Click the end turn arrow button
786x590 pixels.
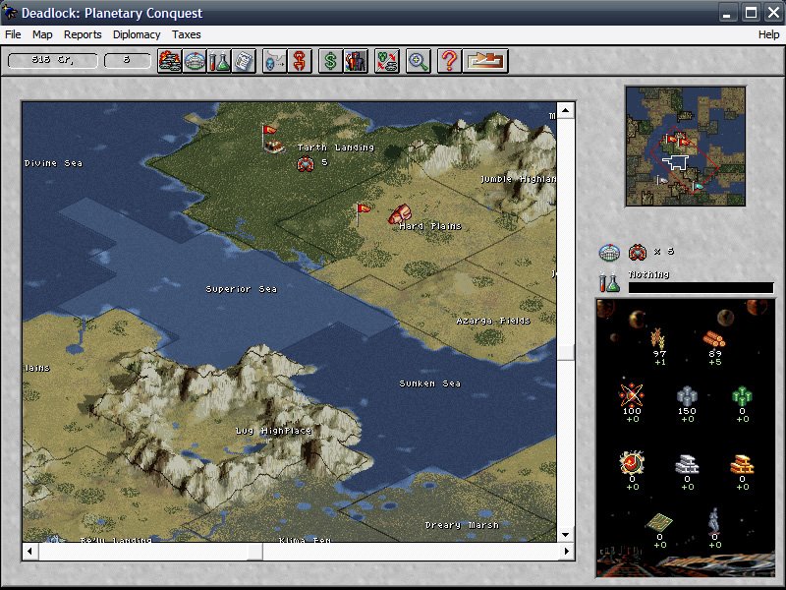point(485,61)
